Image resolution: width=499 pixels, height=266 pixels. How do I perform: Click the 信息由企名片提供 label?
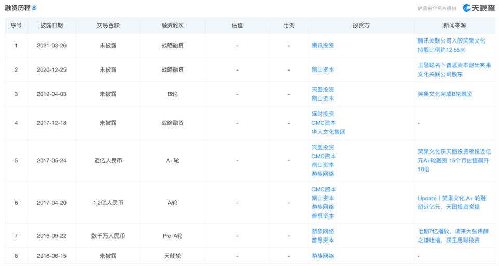pos(437,9)
